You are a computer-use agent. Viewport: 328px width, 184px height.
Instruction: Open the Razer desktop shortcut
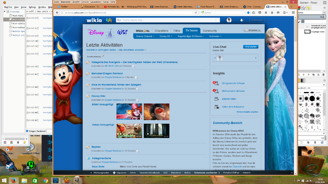(31, 166)
